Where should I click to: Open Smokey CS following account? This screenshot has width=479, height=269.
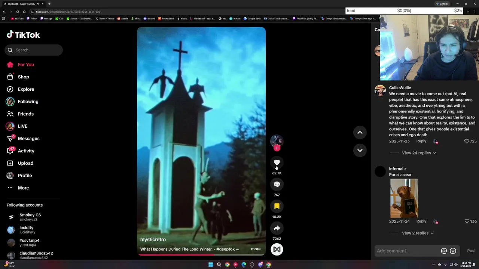[30, 217]
